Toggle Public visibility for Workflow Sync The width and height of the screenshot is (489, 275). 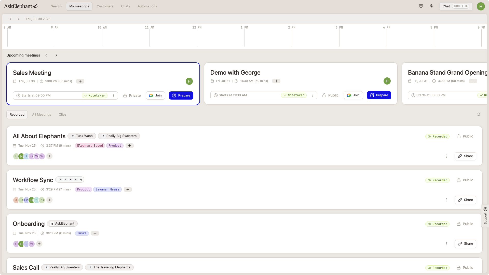[465, 180]
